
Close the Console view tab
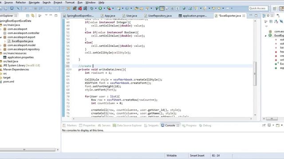pos(178,125)
